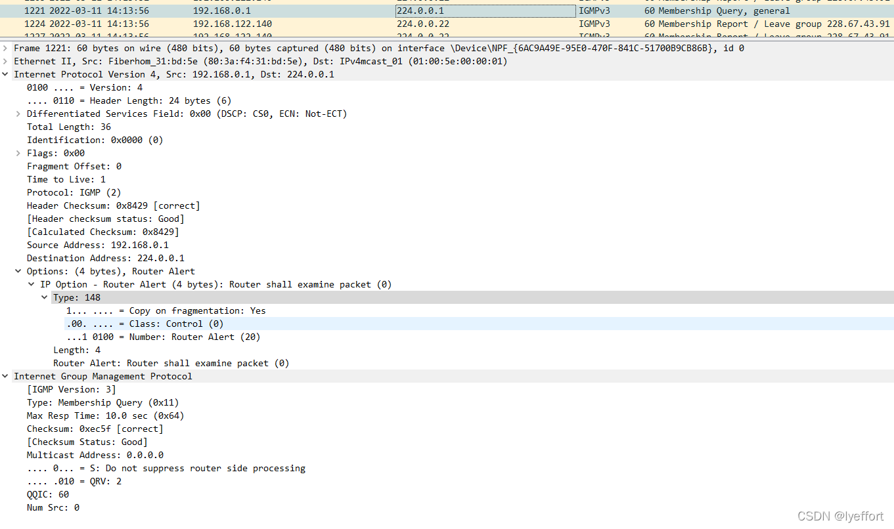Image resolution: width=894 pixels, height=529 pixels.
Task: Expand the Ethernet II tree node
Action: coord(5,61)
